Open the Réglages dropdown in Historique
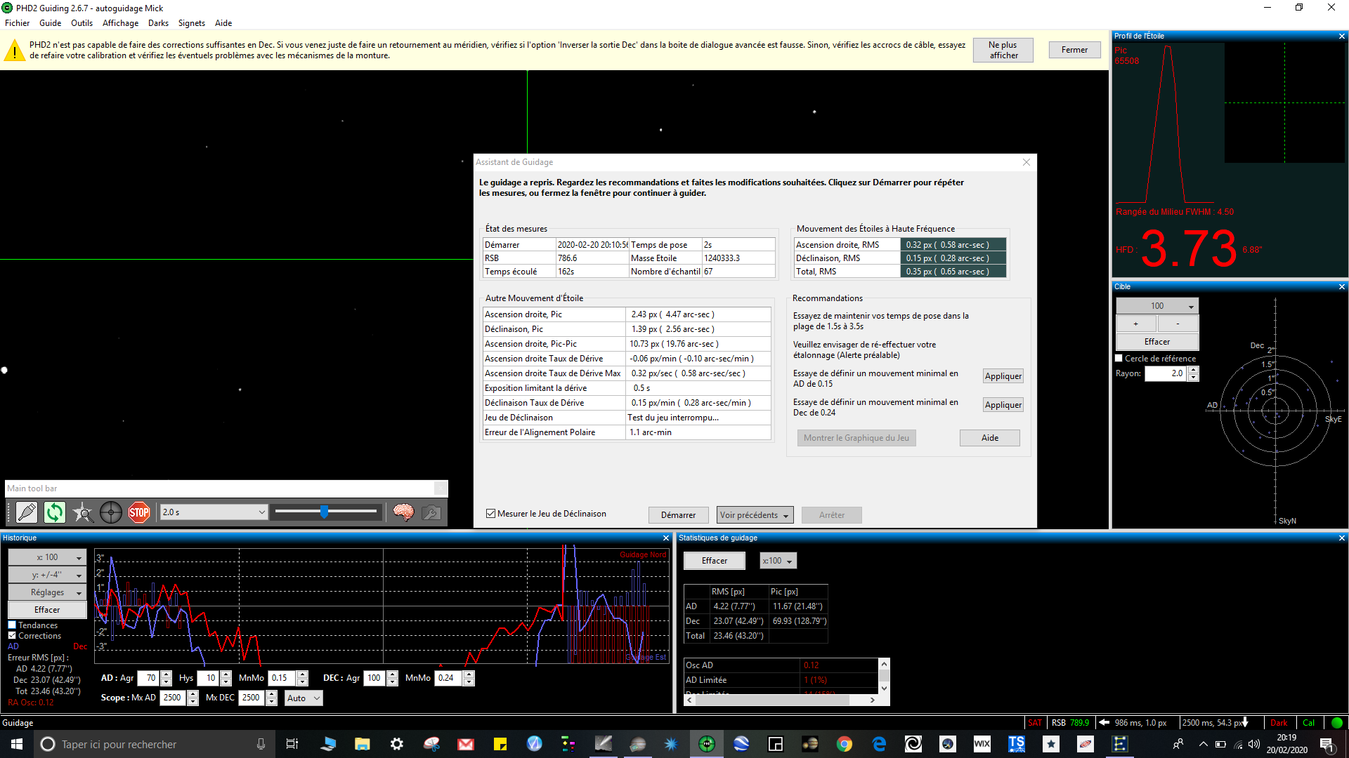Image resolution: width=1349 pixels, height=758 pixels. (x=47, y=592)
